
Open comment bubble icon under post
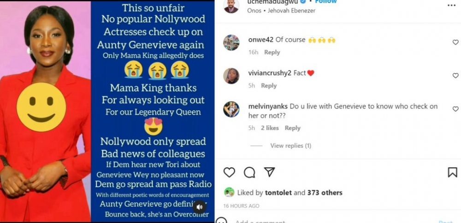coord(249,172)
